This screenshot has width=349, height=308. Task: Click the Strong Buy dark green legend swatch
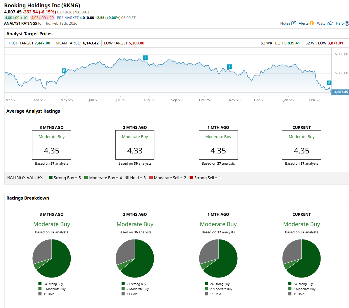[51, 177]
